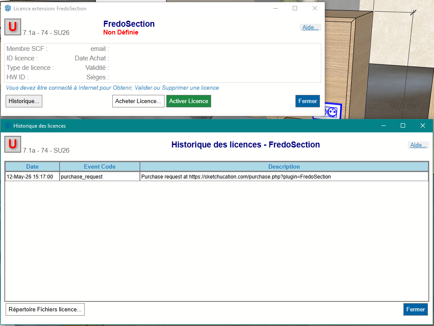Maximize the Licence extension window
Image resolution: width=434 pixels, height=326 pixels.
click(x=295, y=8)
